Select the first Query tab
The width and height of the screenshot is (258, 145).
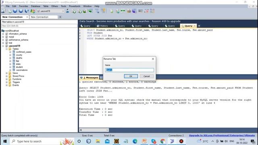point(85,26)
